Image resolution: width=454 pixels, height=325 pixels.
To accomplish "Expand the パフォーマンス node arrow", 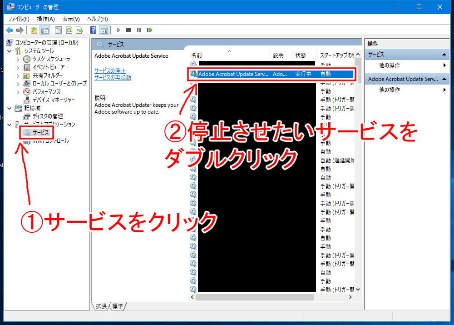I will coord(18,92).
